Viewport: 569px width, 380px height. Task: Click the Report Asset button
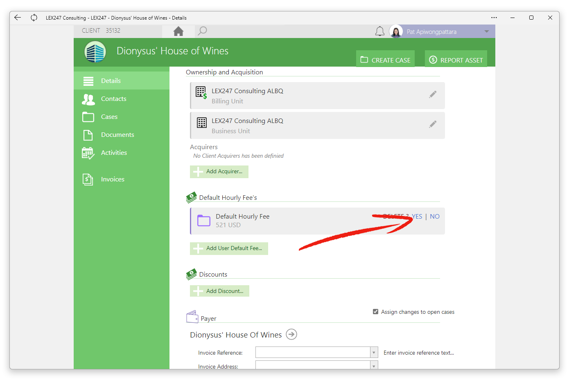[456, 60]
